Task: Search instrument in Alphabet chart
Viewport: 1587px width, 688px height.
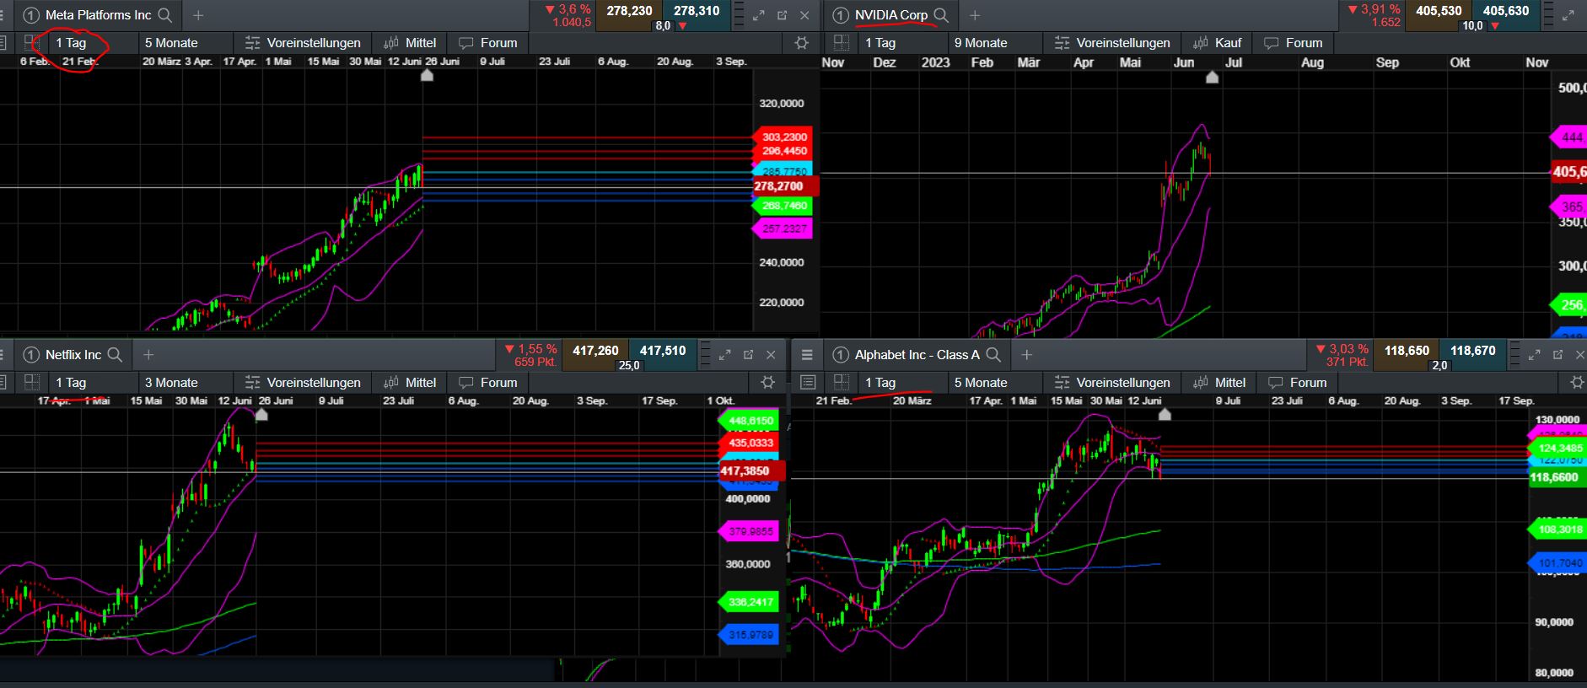Action: 993,355
